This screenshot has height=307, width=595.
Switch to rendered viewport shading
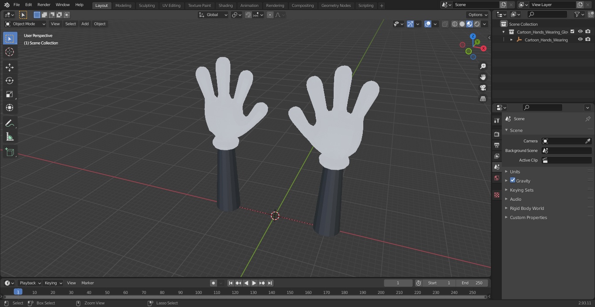click(477, 24)
